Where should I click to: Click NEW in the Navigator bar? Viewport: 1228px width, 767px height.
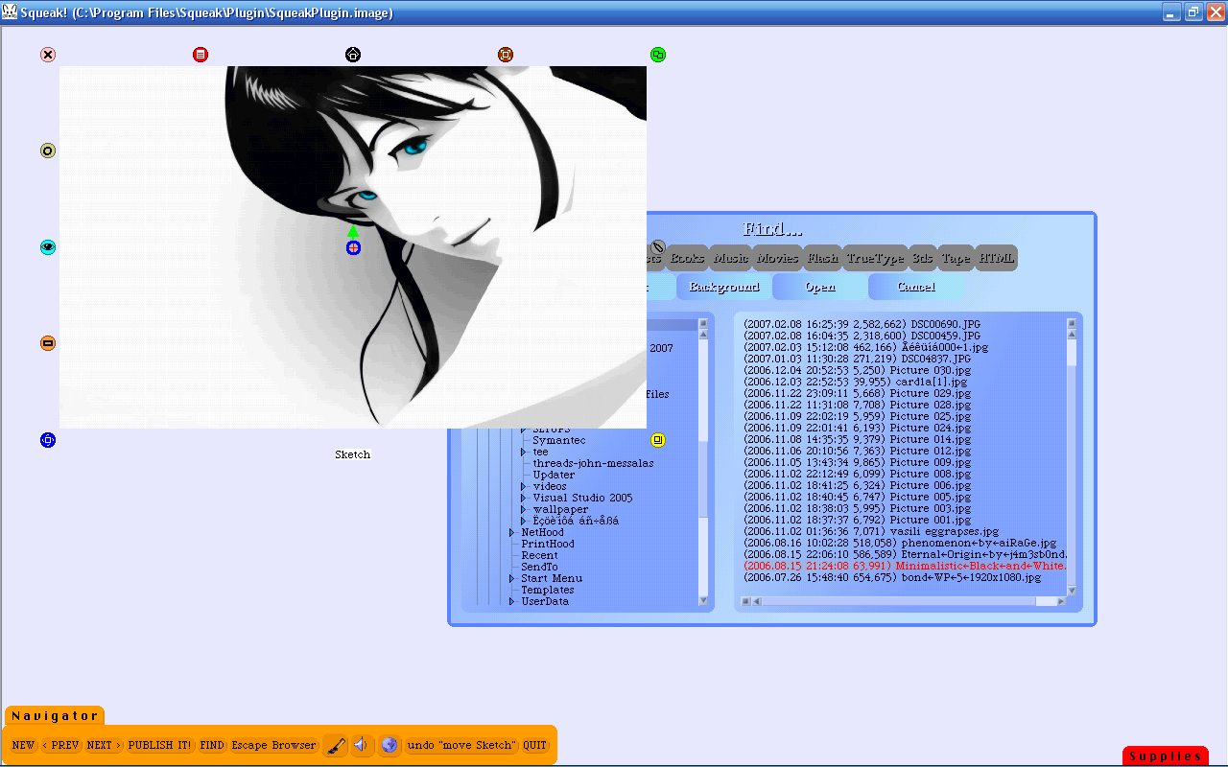tap(23, 745)
